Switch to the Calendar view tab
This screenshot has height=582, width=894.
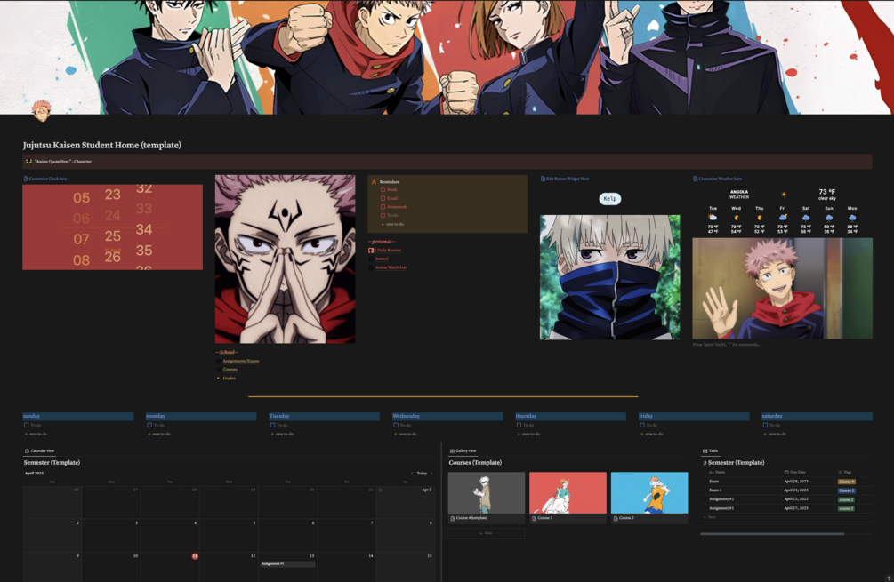tap(39, 451)
